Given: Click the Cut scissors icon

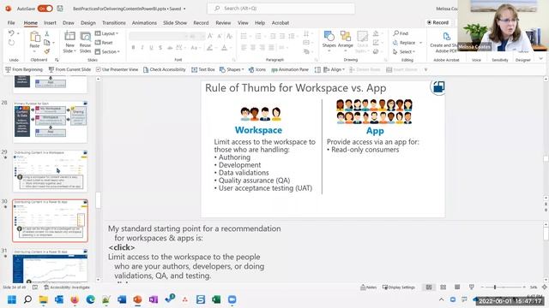Looking at the screenshot, I should 47,33.
